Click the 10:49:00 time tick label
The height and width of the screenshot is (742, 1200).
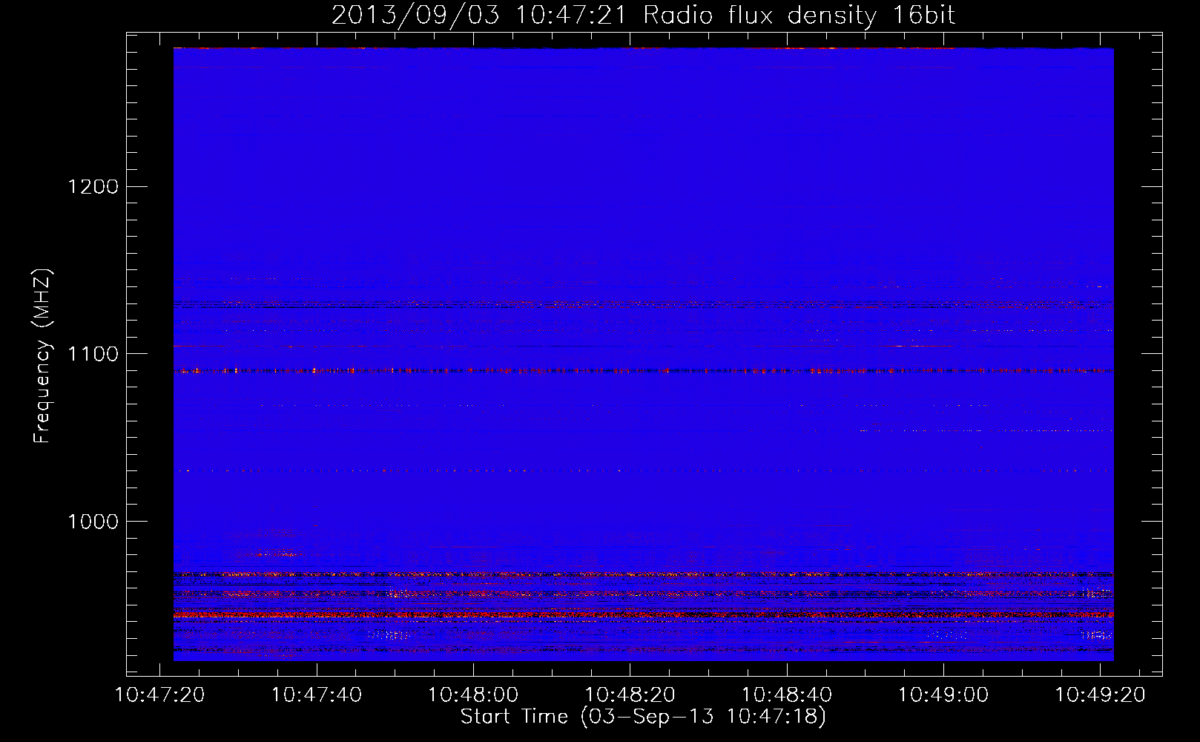tap(943, 695)
